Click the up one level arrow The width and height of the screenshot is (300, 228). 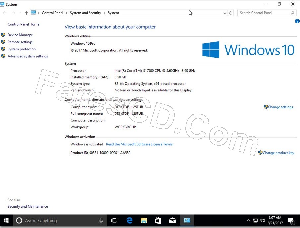click(x=27, y=13)
